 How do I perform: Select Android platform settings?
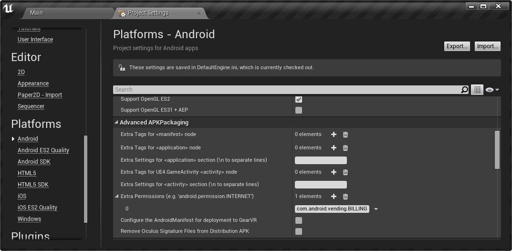tap(28, 139)
